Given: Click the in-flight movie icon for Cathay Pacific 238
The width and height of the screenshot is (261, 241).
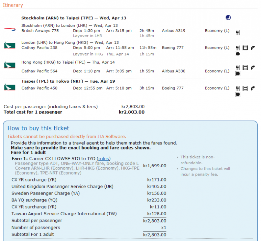Looking at the screenshot, I should 245,48.
